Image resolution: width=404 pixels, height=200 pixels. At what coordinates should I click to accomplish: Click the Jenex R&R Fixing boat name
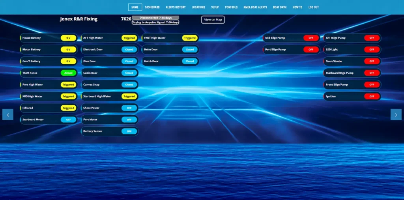pos(79,19)
